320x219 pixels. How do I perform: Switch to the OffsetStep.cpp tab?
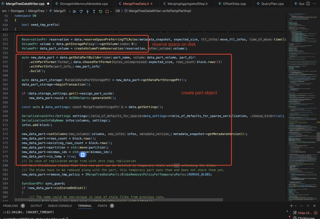pos(234,4)
